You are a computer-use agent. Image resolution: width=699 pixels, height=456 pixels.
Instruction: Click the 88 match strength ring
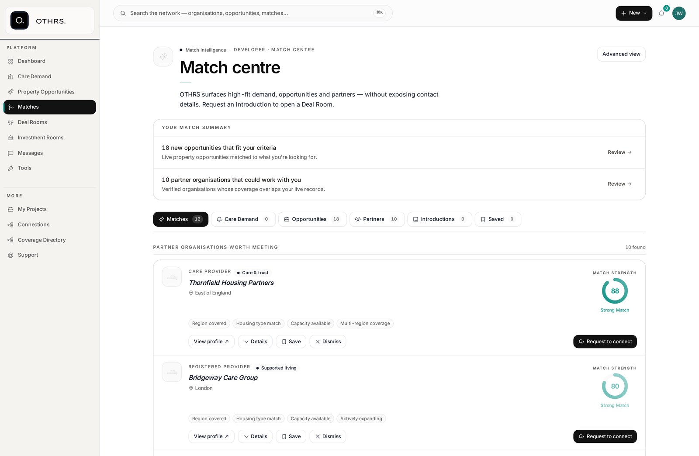[x=615, y=291]
